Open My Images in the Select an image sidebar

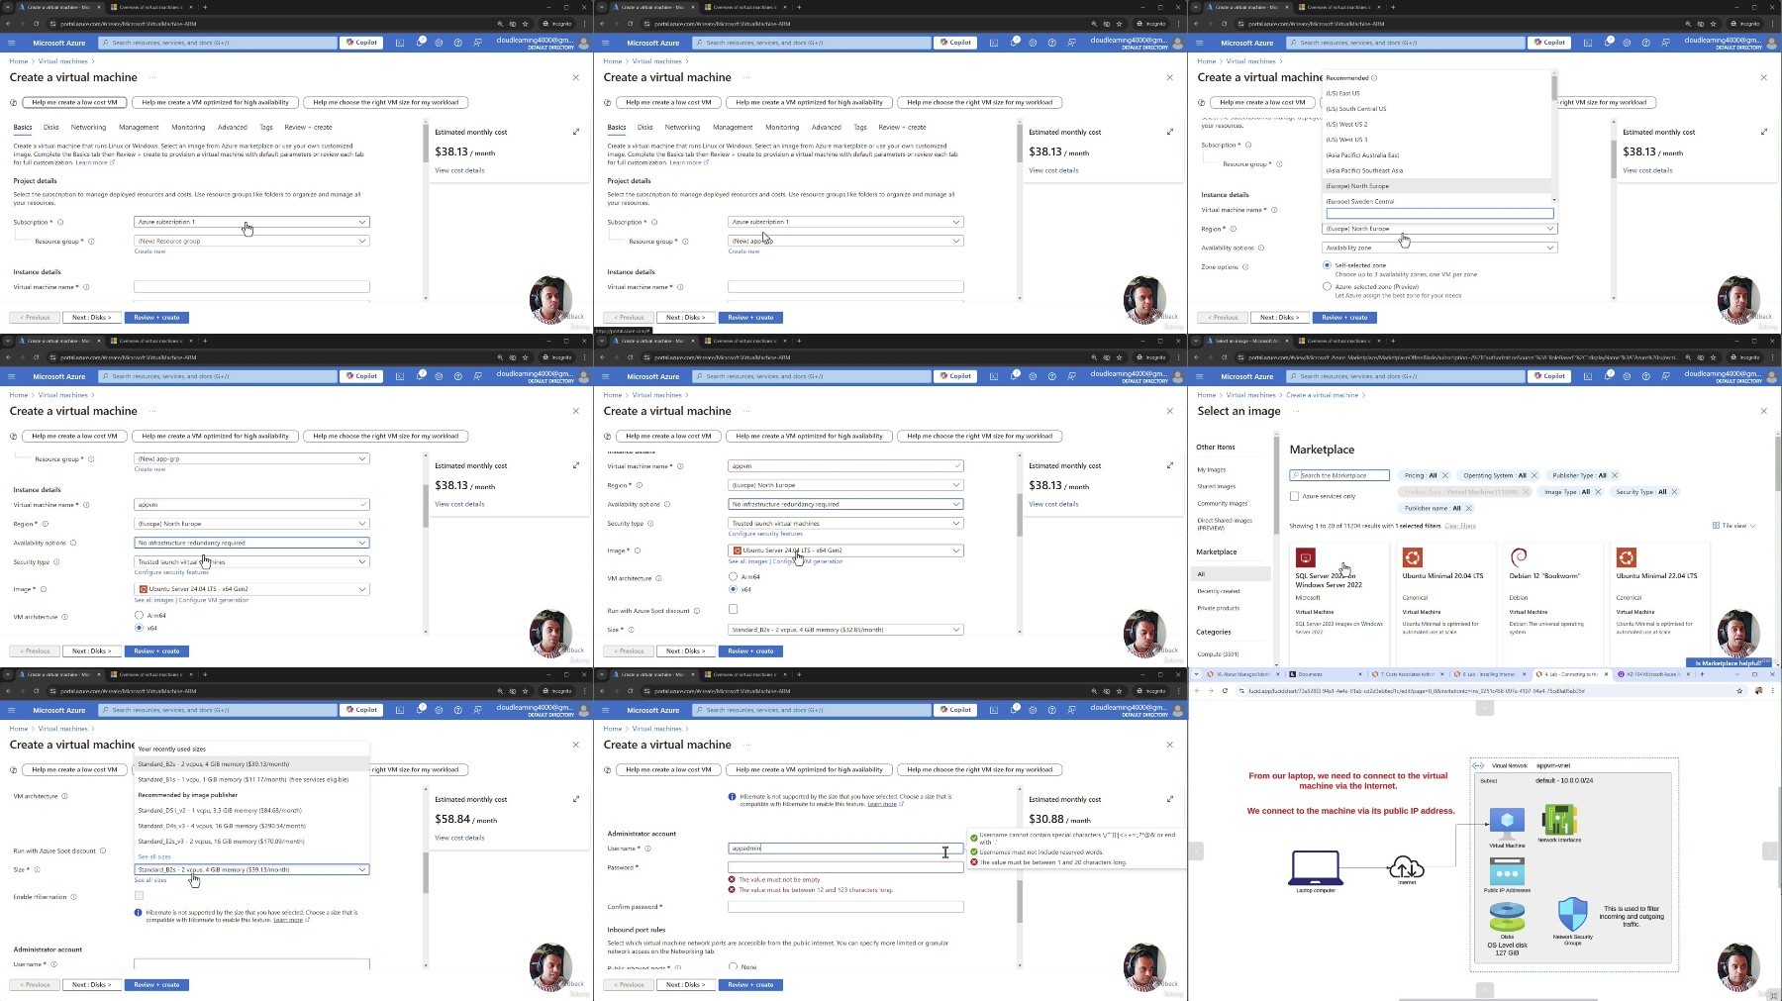[x=1211, y=470]
